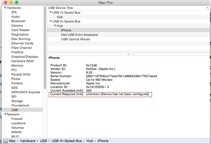This screenshot has width=211, height=144.
Task: Open the Bluetooth hardware section
Action: point(18,21)
